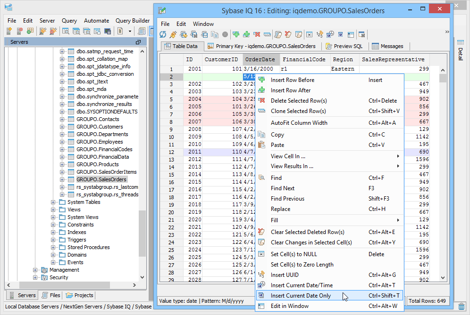Click the orange plug icon in editor toolbar

click(173, 34)
